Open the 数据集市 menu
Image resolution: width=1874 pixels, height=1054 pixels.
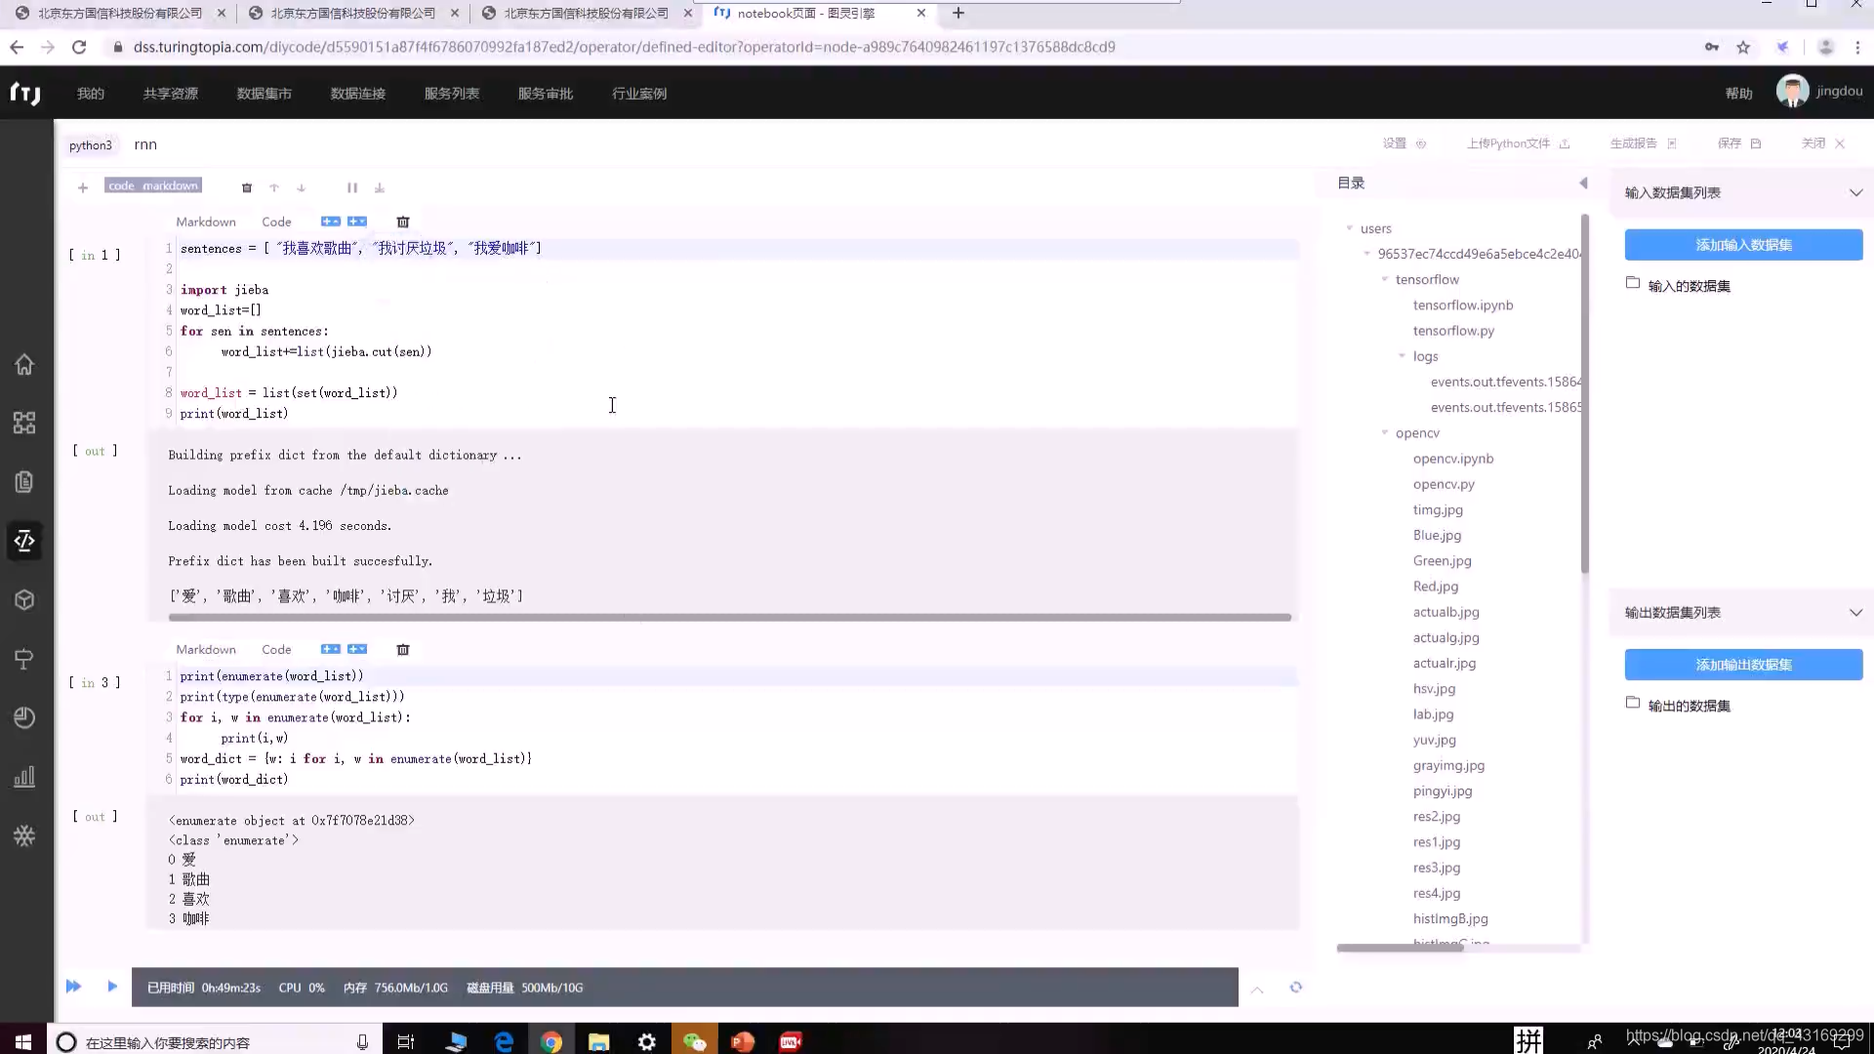[x=264, y=94]
